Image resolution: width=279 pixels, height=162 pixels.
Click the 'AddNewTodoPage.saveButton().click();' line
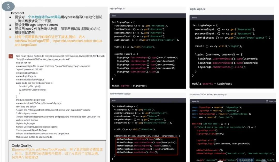click(x=137, y=152)
